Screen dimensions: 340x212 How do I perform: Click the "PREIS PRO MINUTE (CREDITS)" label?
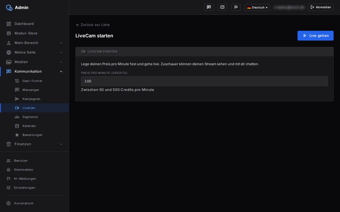pos(104,73)
